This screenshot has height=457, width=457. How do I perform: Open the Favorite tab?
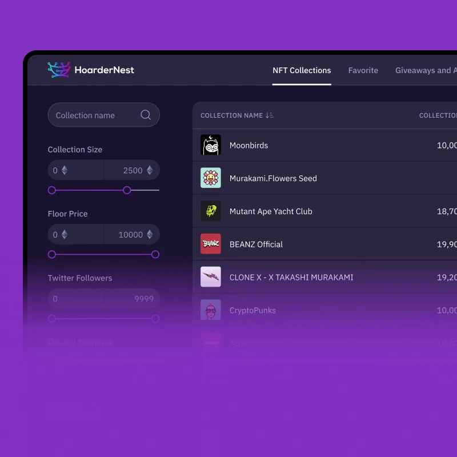point(363,70)
